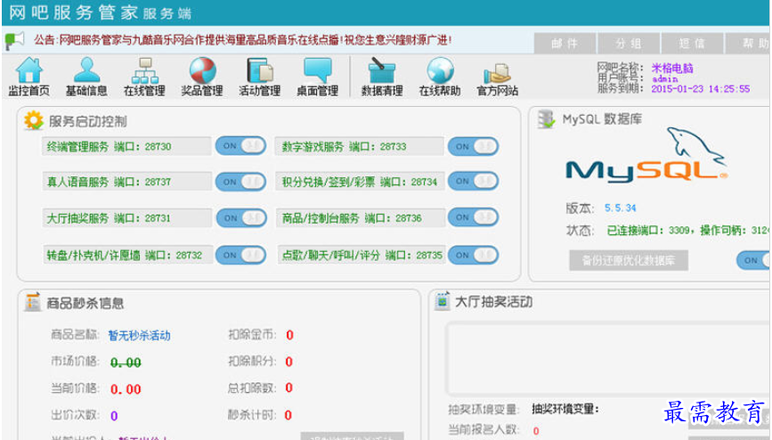Click the 备份还原优化数据库 button
The width and height of the screenshot is (772, 440).
coord(629,260)
